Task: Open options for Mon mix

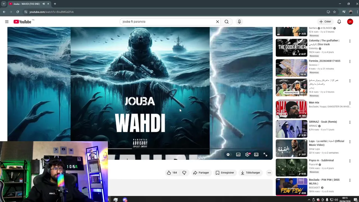Action: click(x=350, y=103)
